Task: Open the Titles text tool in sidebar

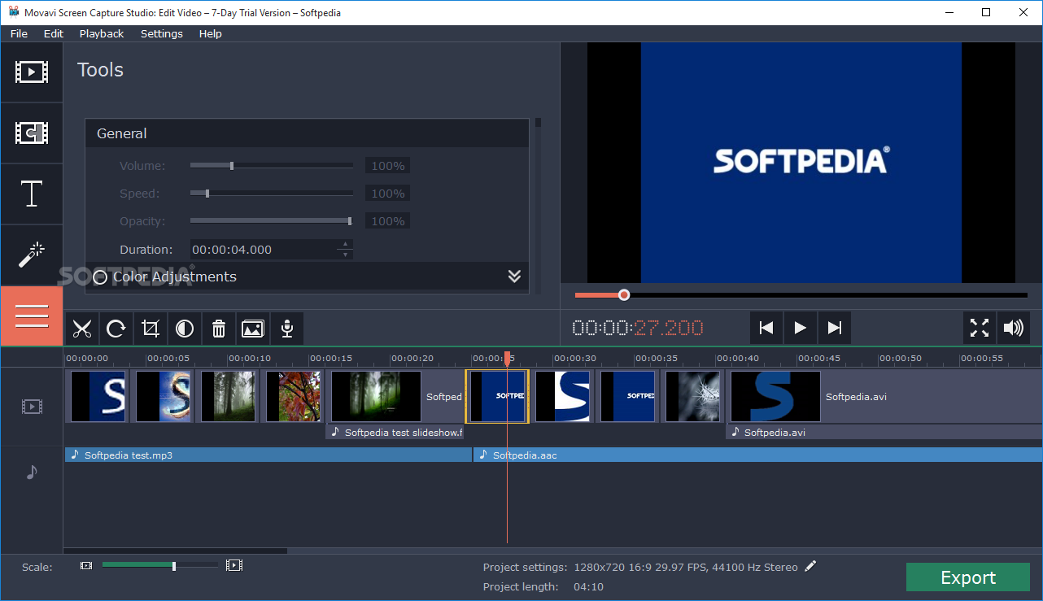Action: [32, 194]
